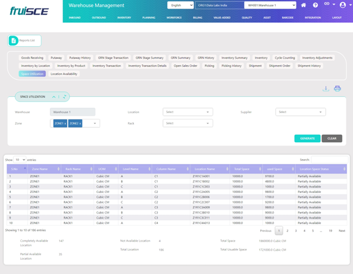Click the Clear button
Viewport: 353px width, 274px height.
click(x=332, y=138)
